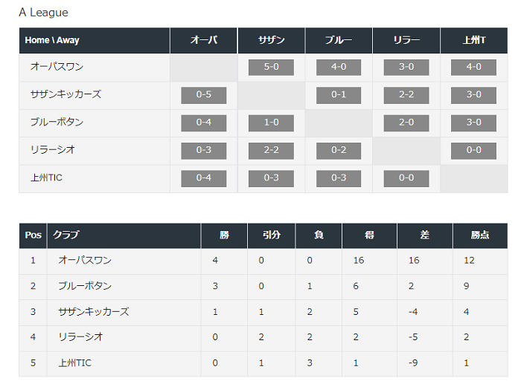Click サザンキッカーズ in the standings table
The height and width of the screenshot is (384, 521).
click(x=94, y=312)
